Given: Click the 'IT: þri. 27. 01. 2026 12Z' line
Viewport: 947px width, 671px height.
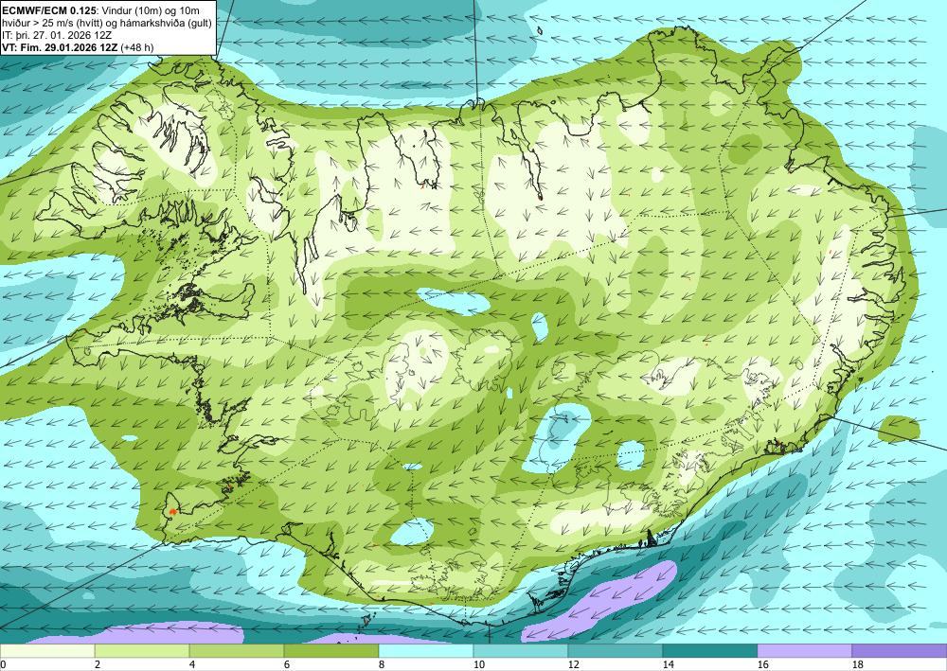Looking at the screenshot, I should point(57,36).
